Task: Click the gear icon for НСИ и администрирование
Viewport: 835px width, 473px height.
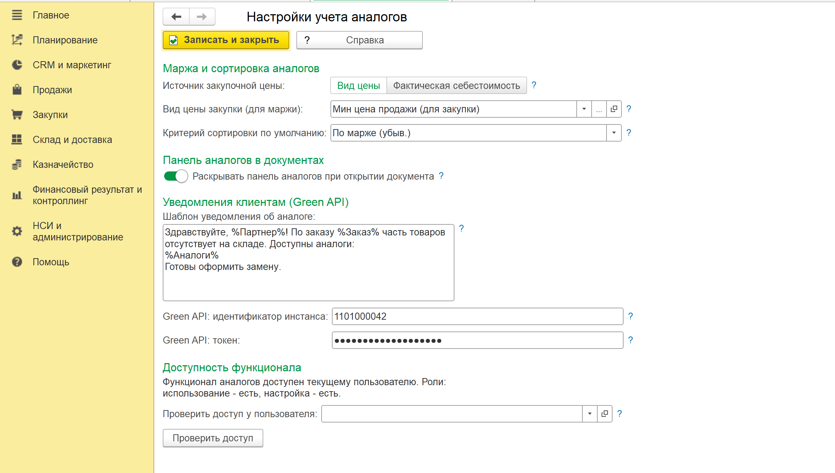Action: 17,231
